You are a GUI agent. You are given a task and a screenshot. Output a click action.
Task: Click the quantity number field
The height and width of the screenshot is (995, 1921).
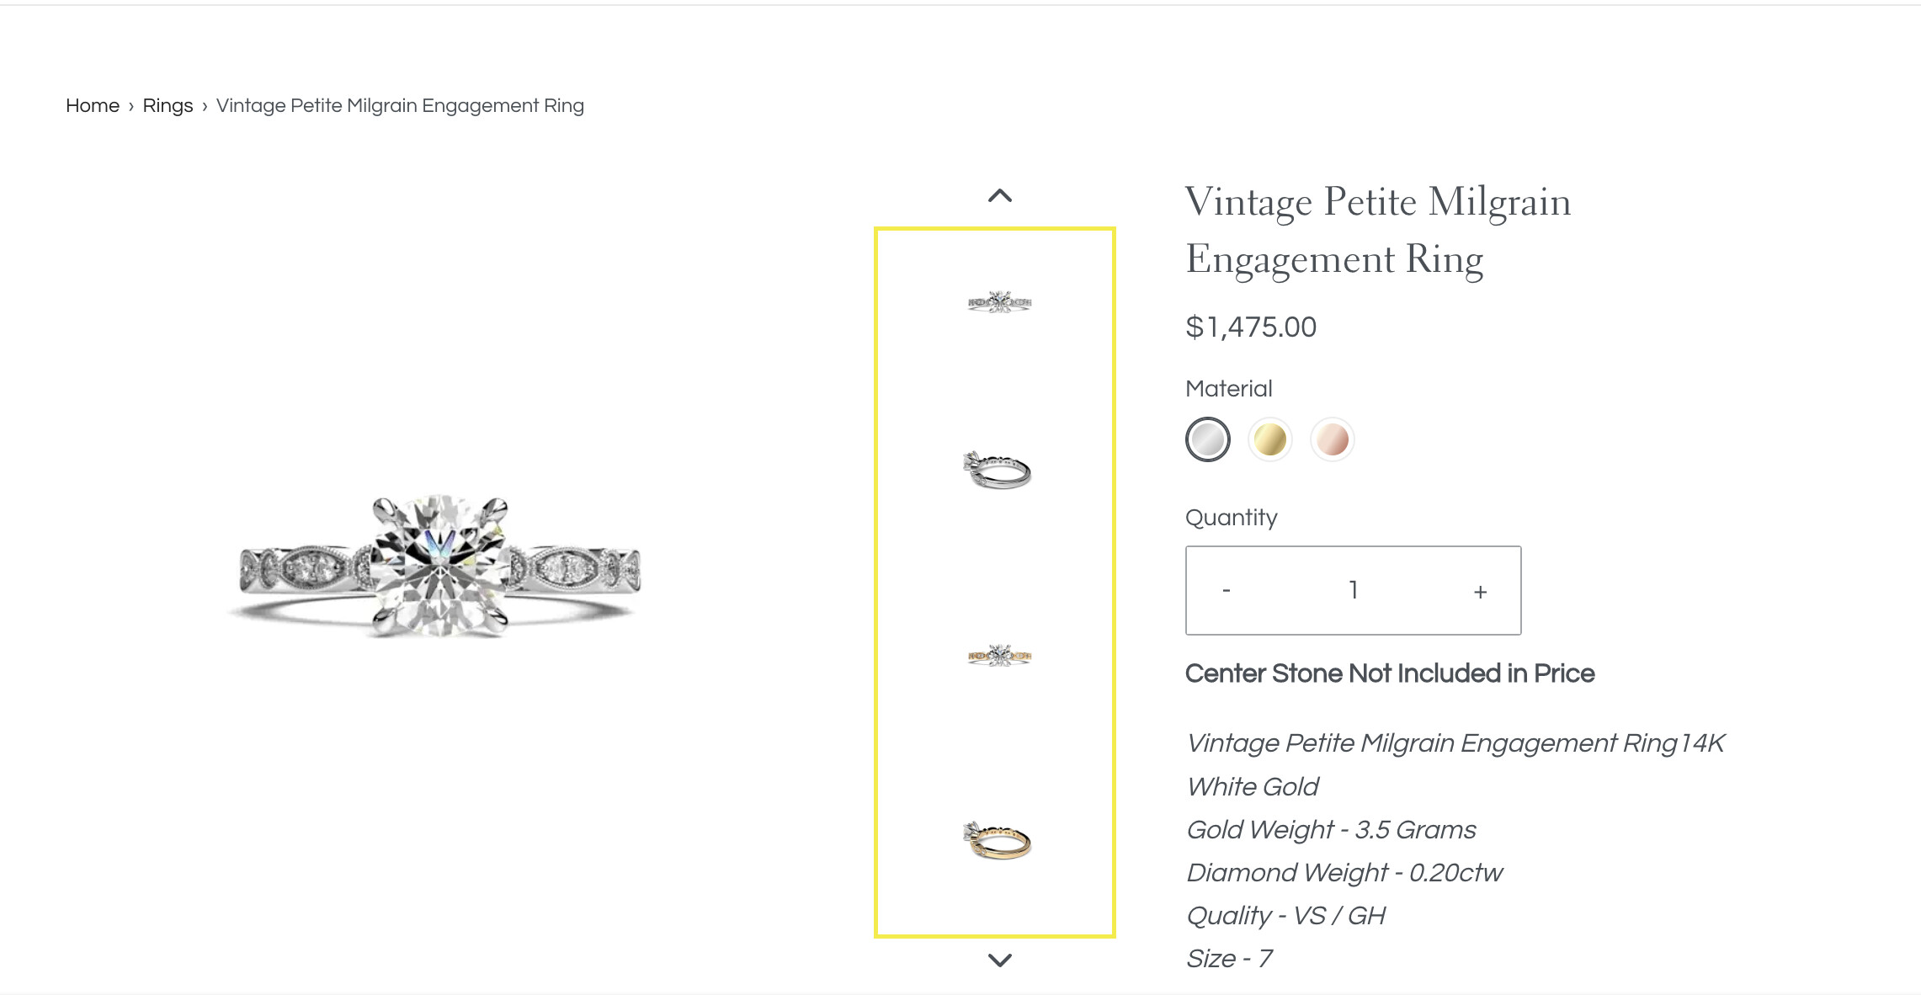tap(1353, 590)
